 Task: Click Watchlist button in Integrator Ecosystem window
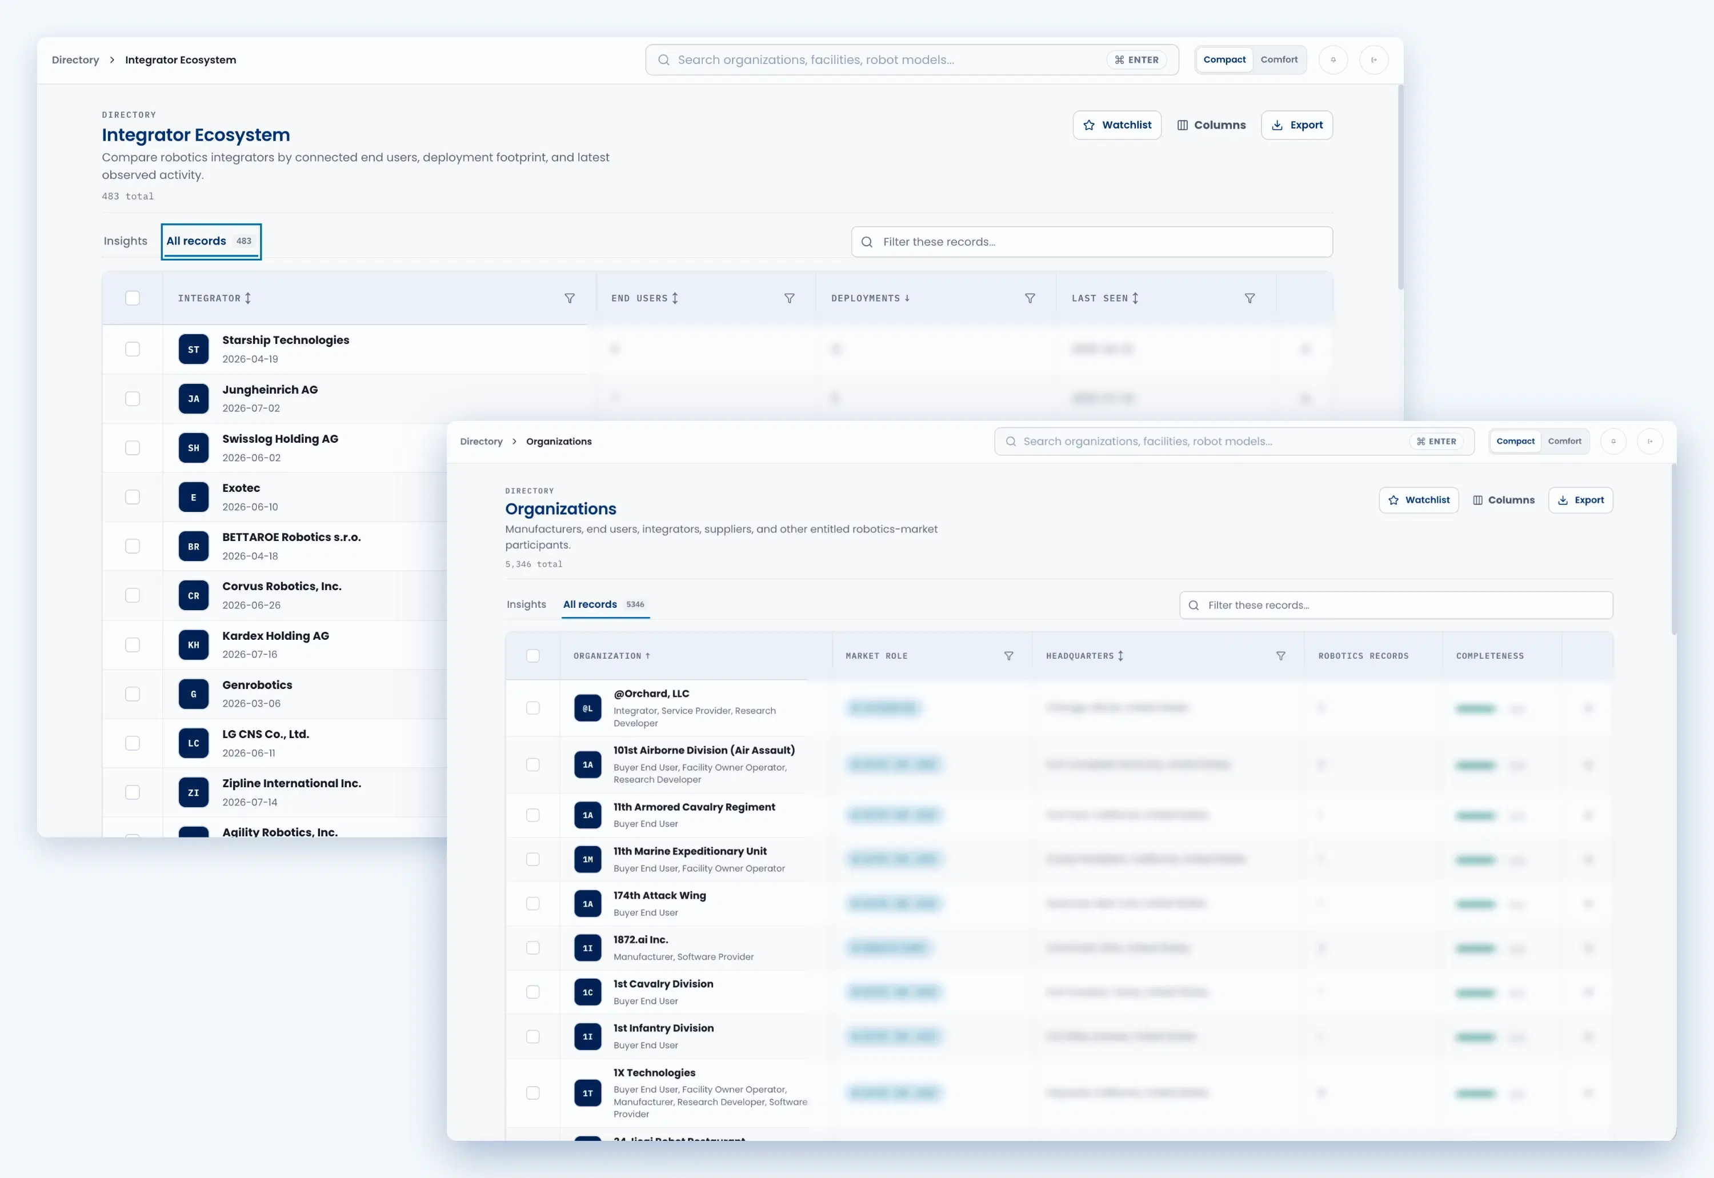coord(1117,126)
